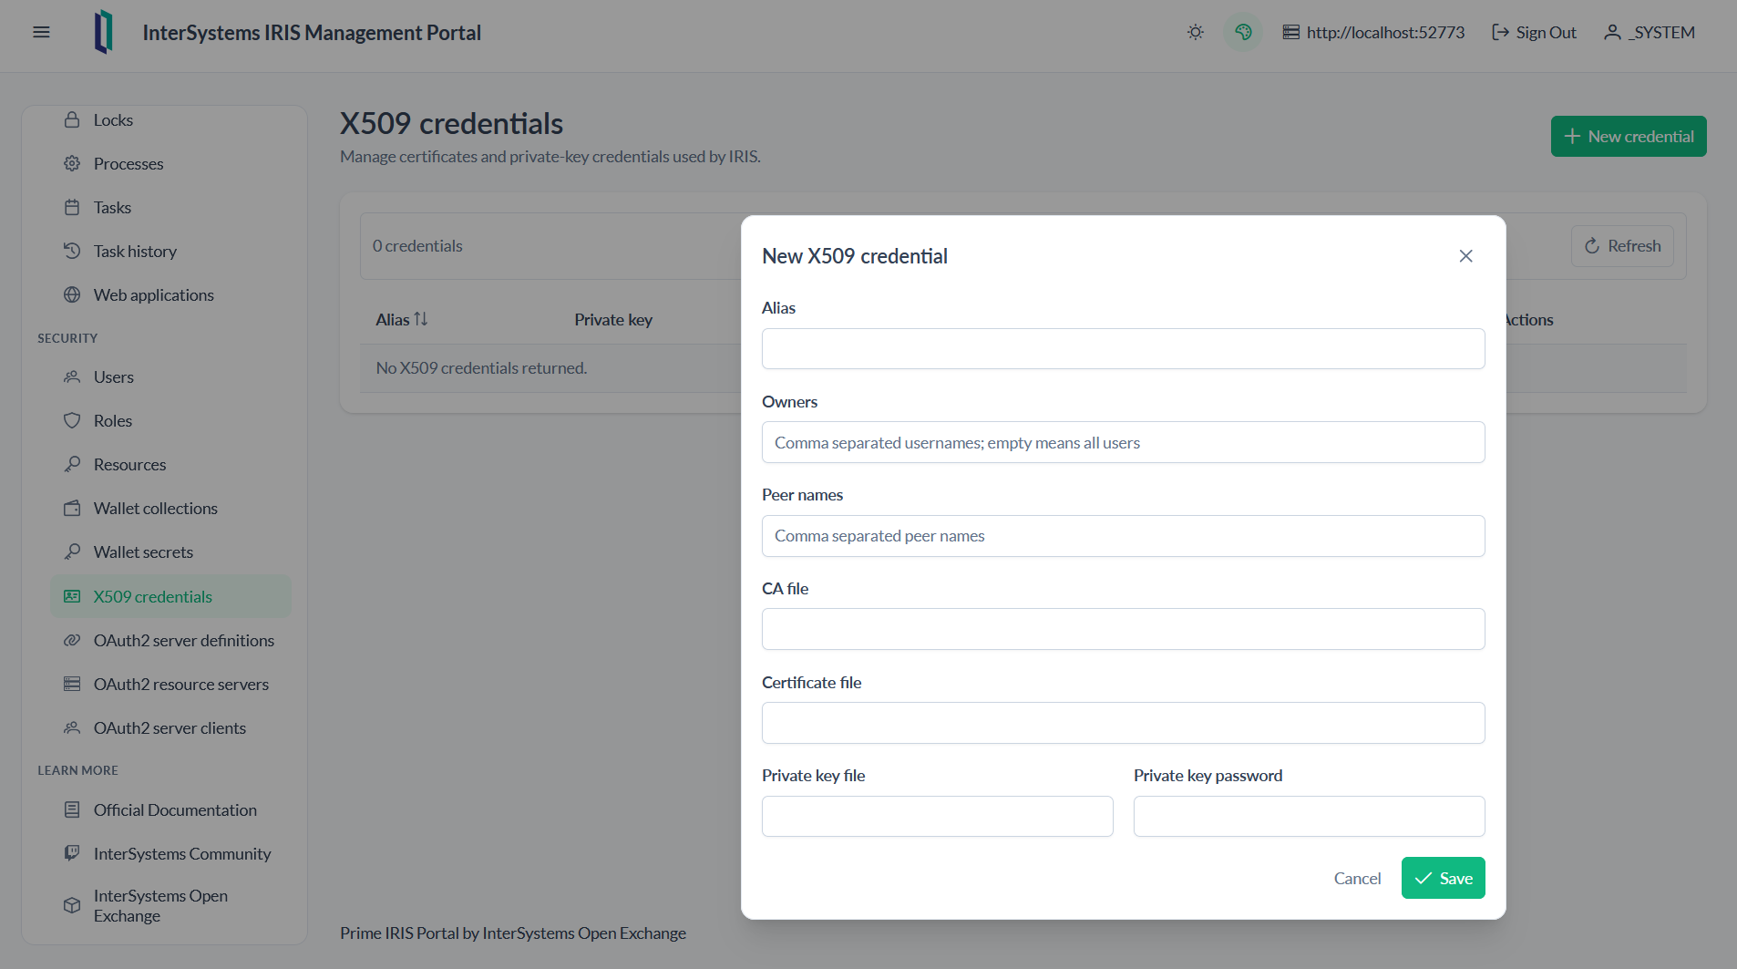This screenshot has height=969, width=1737.
Task: Focus the Alias input field
Action: tap(1124, 348)
